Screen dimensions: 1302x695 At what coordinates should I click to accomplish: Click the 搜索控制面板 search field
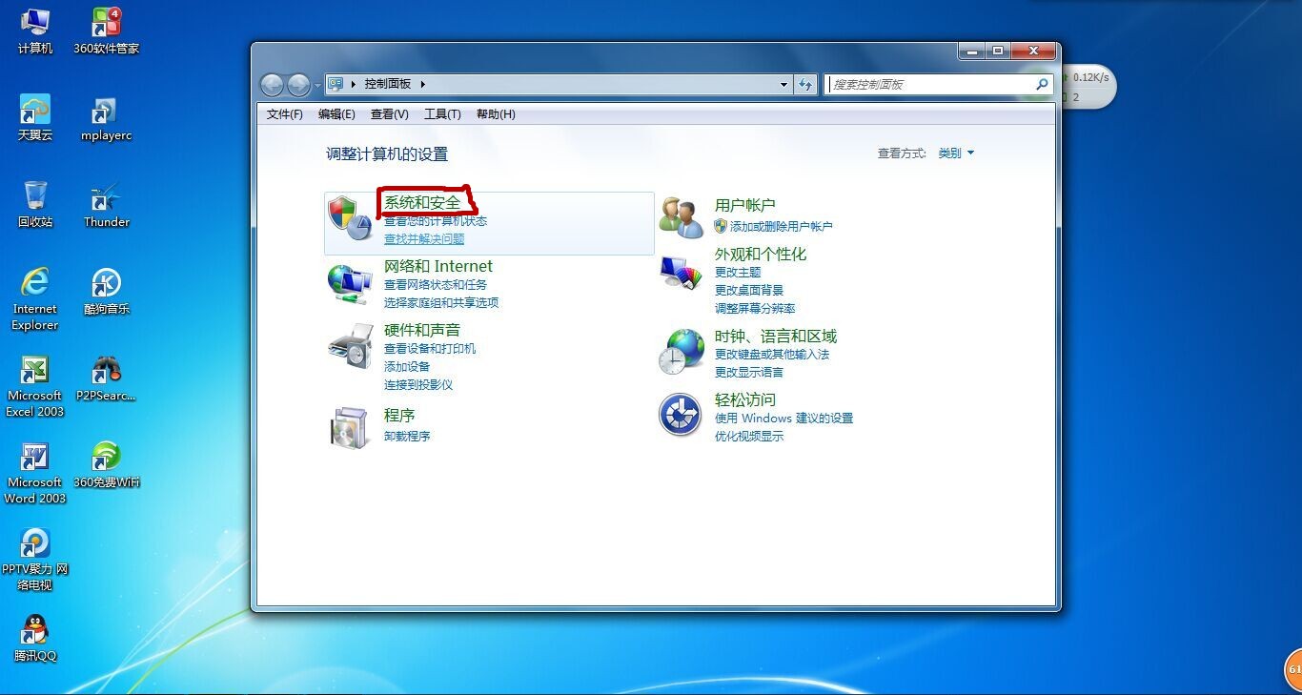point(929,84)
